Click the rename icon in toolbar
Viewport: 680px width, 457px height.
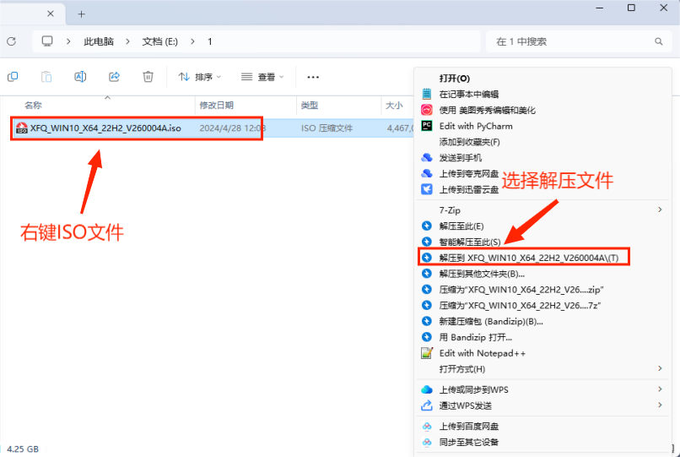click(81, 77)
